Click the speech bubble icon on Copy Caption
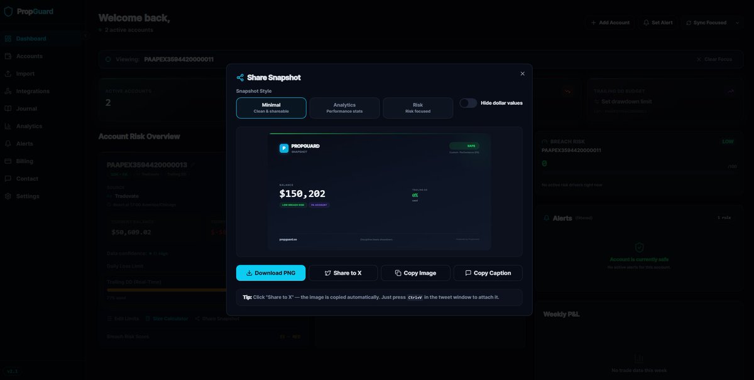Screen dimensions: 754x380 point(468,273)
